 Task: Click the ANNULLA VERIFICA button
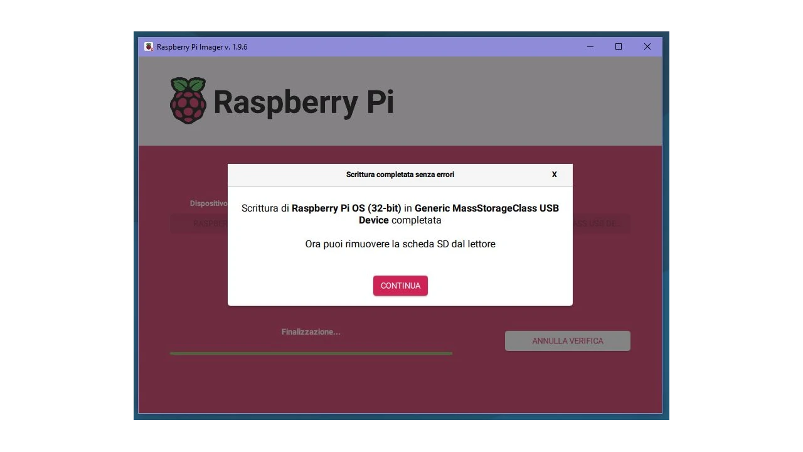(x=567, y=341)
